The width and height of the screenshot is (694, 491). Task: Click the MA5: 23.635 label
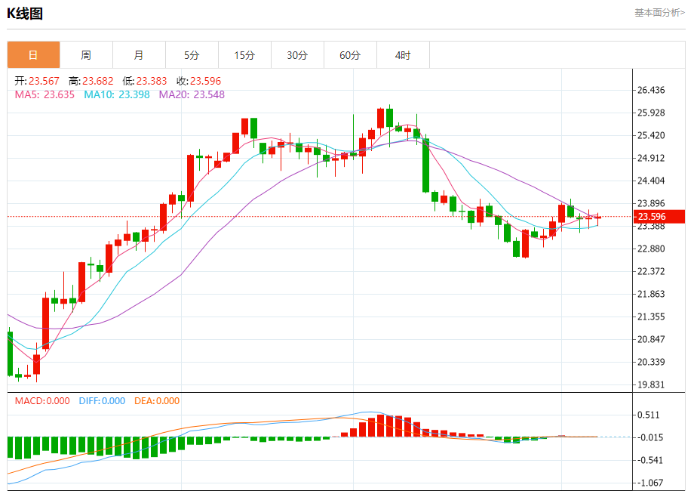[45, 95]
